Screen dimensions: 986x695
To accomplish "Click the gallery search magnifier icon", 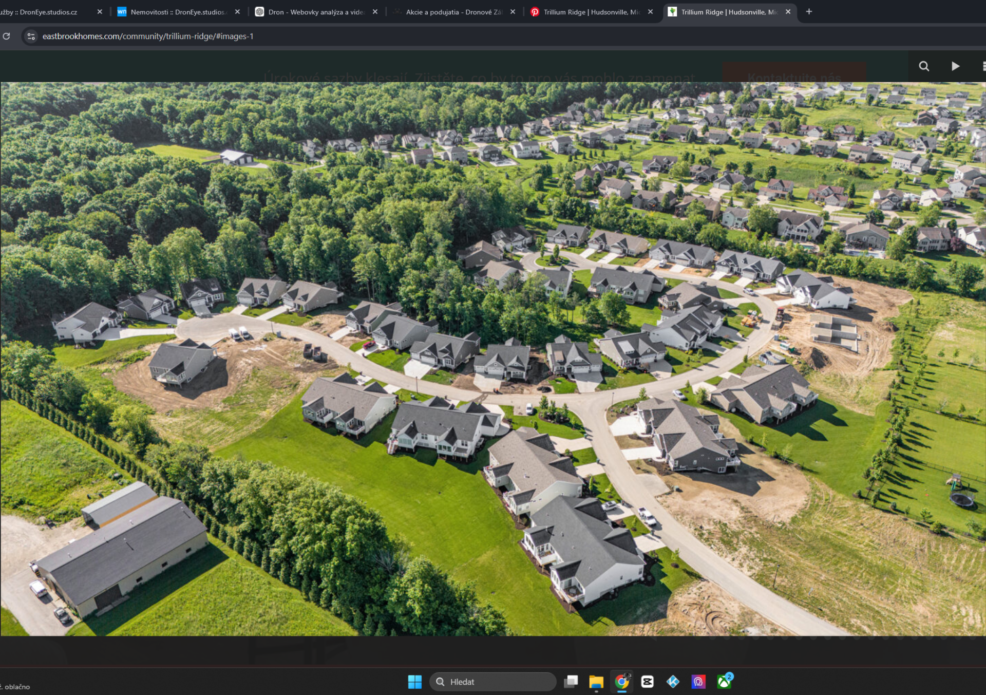I will [x=924, y=66].
